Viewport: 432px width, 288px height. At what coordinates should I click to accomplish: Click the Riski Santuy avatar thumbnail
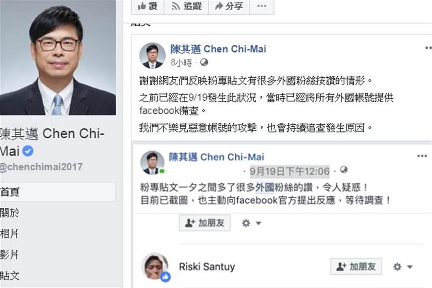tap(155, 266)
